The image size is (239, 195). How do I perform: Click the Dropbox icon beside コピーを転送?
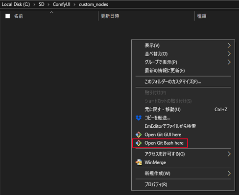pyautogui.click(x=139, y=118)
